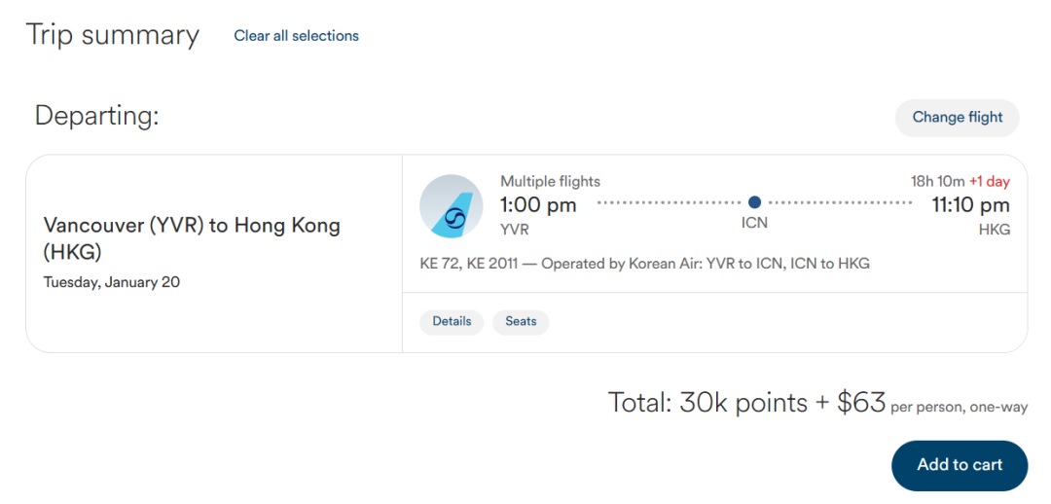
Task: Click the ICN layover stop dot
Action: click(x=754, y=202)
